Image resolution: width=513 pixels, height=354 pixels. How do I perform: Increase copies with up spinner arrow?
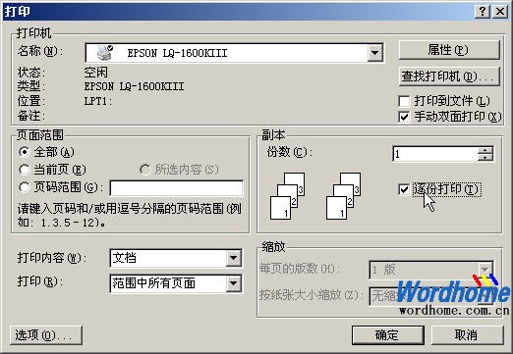[x=485, y=150]
